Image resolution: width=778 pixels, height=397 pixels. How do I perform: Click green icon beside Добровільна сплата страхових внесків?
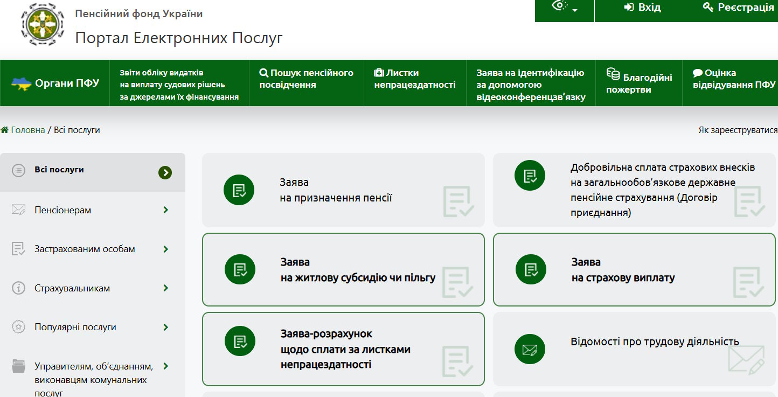[530, 175]
